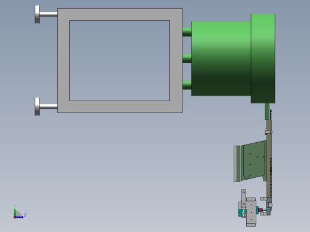
Task: Select the teal part at bottom-left assembly
Action: (x=240, y=212)
